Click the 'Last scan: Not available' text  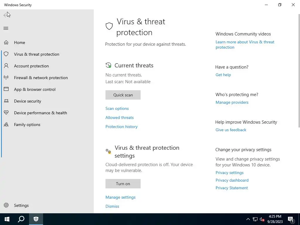[x=128, y=82]
